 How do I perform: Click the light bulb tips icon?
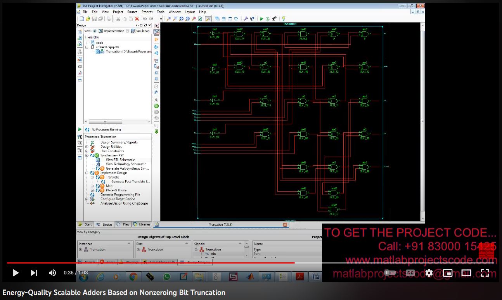tap(284, 19)
